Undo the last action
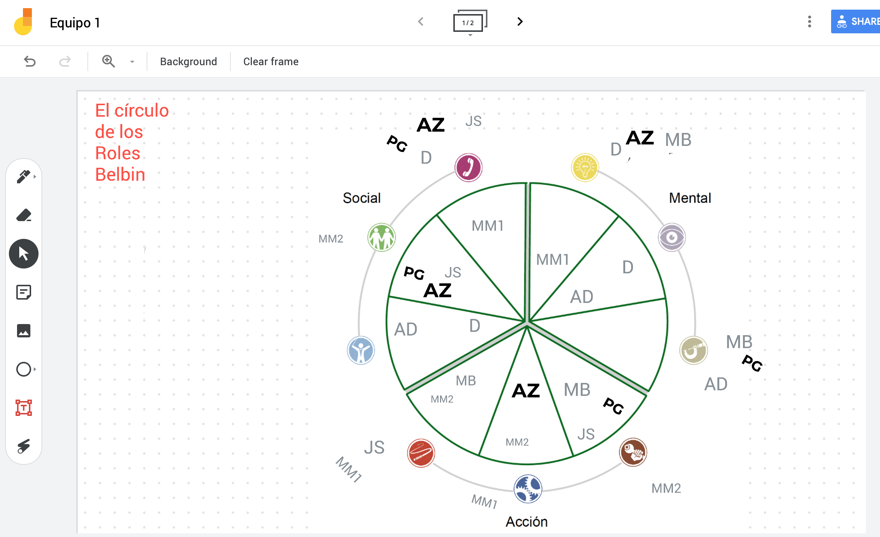The width and height of the screenshot is (880, 537). pyautogui.click(x=30, y=61)
